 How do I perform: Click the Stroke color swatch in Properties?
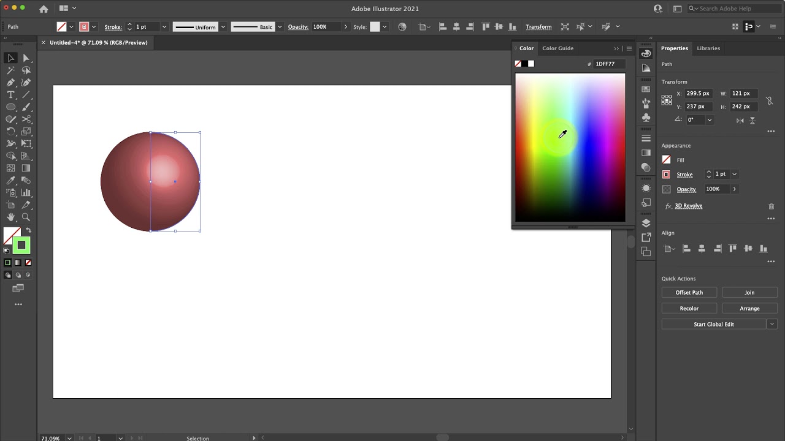tap(667, 175)
